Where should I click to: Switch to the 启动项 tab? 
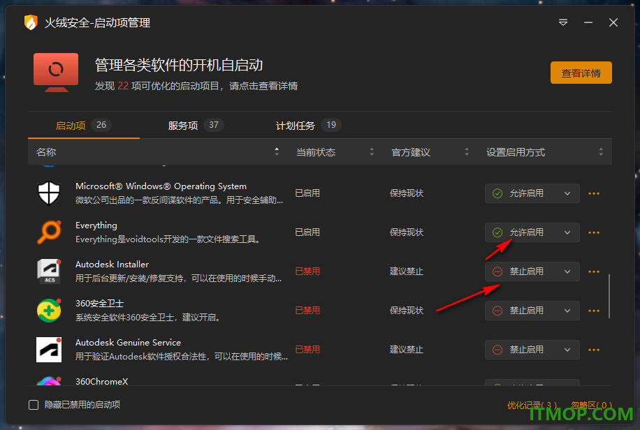coord(83,125)
